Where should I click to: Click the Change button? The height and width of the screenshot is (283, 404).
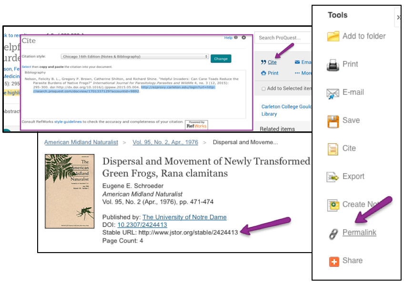point(221,59)
